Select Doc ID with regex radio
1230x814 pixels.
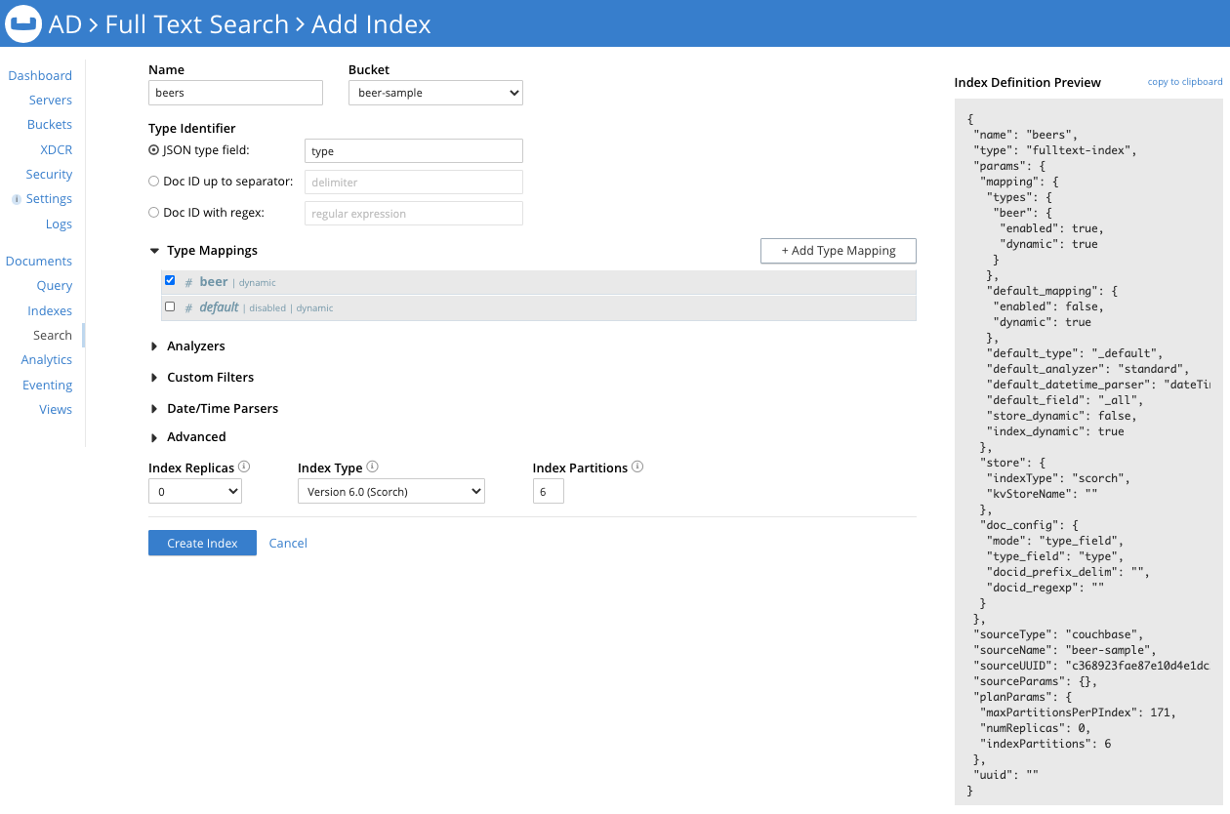pyautogui.click(x=153, y=212)
